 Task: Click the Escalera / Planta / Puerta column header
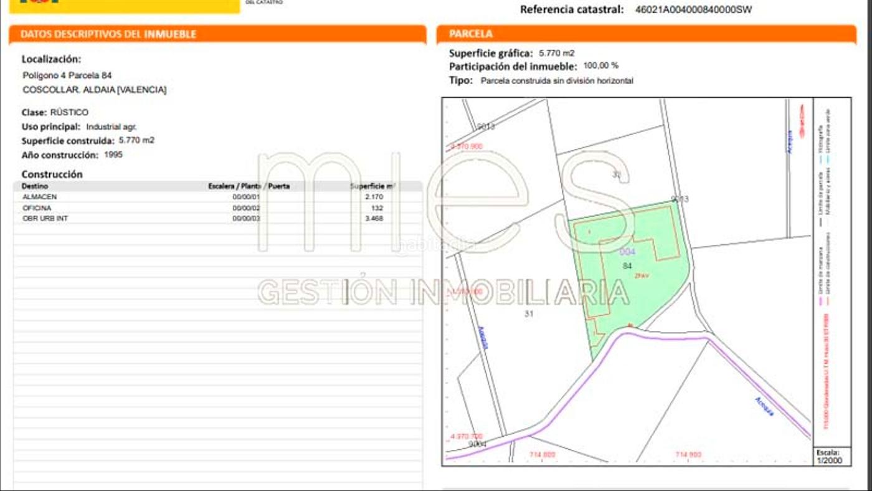pos(249,186)
